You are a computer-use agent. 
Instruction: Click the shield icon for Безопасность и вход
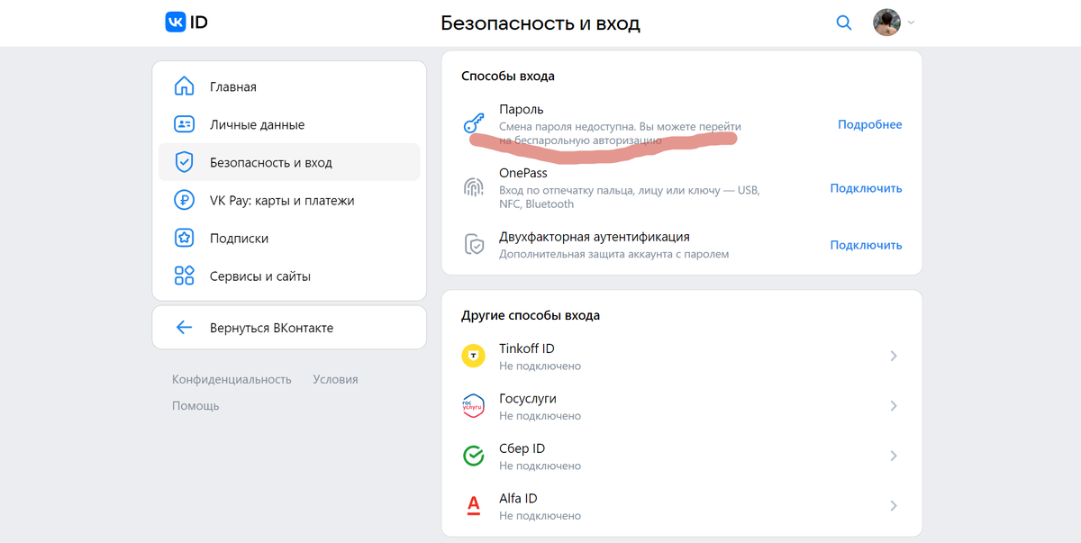pos(184,162)
